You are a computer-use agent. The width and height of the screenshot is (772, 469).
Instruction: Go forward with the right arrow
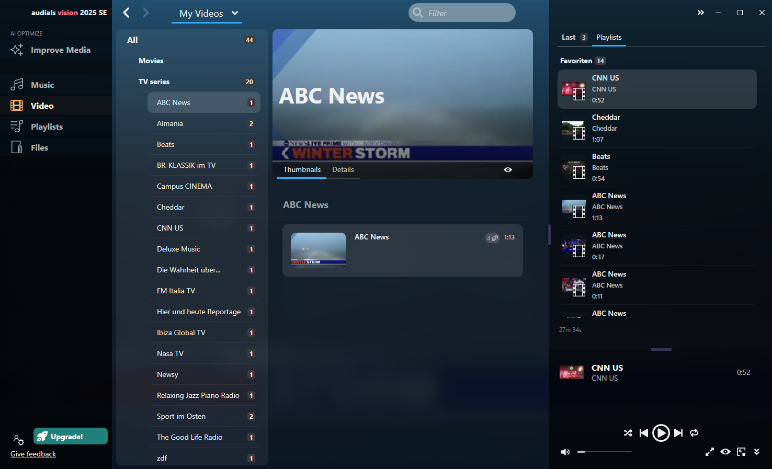[146, 13]
